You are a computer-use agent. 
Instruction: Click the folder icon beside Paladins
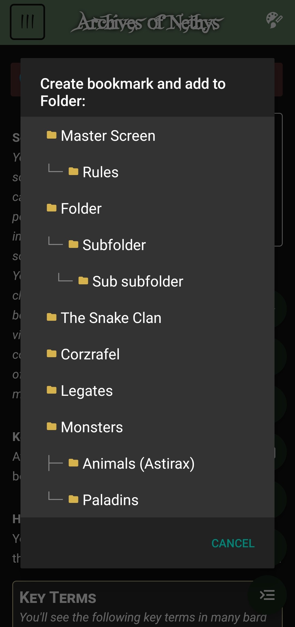click(73, 499)
